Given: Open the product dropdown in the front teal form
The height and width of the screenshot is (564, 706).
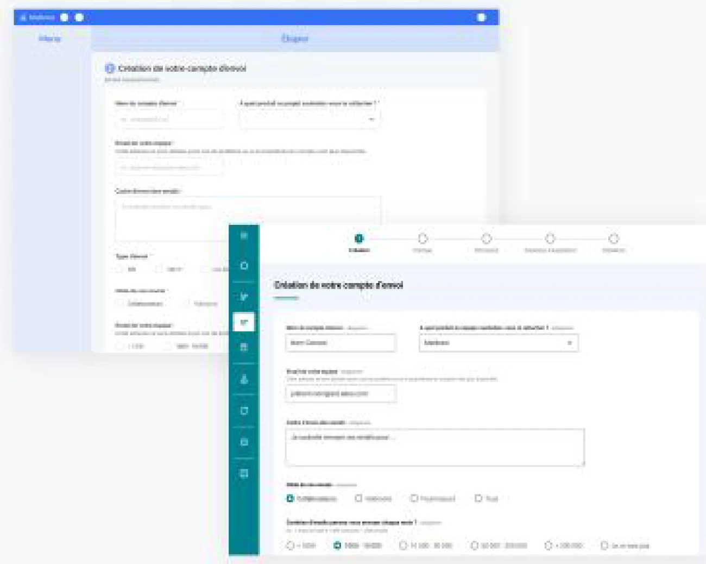Looking at the screenshot, I should coord(499,343).
